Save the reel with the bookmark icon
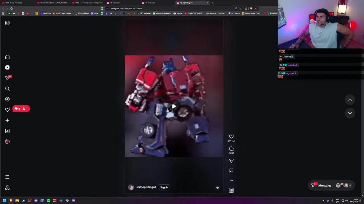Screen dimensions: 364x204 click(231, 171)
